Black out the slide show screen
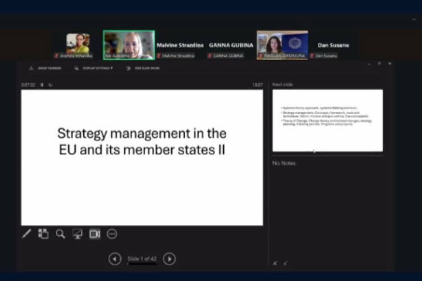The height and width of the screenshot is (281, 422). click(x=77, y=234)
